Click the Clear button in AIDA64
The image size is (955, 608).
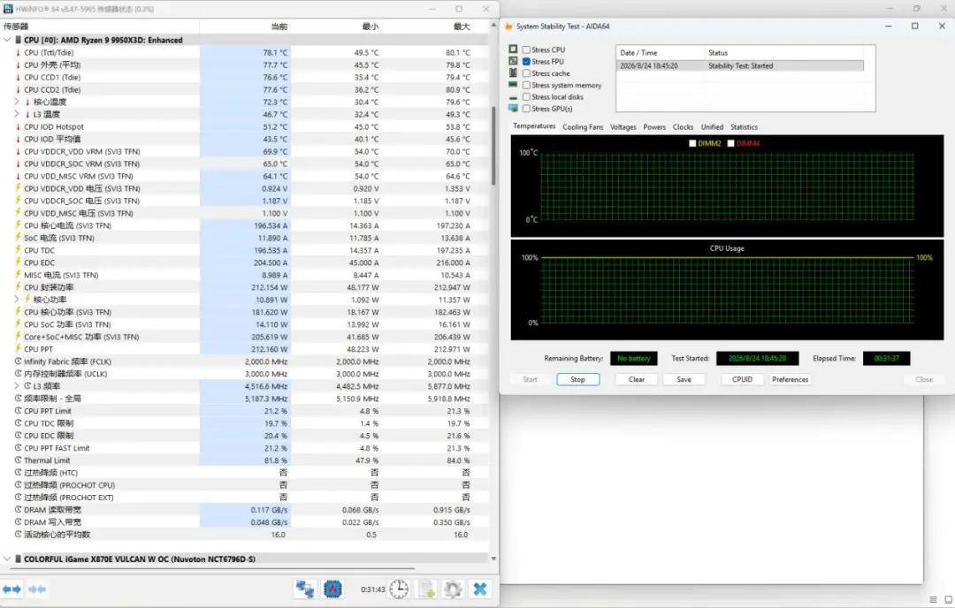tap(637, 379)
